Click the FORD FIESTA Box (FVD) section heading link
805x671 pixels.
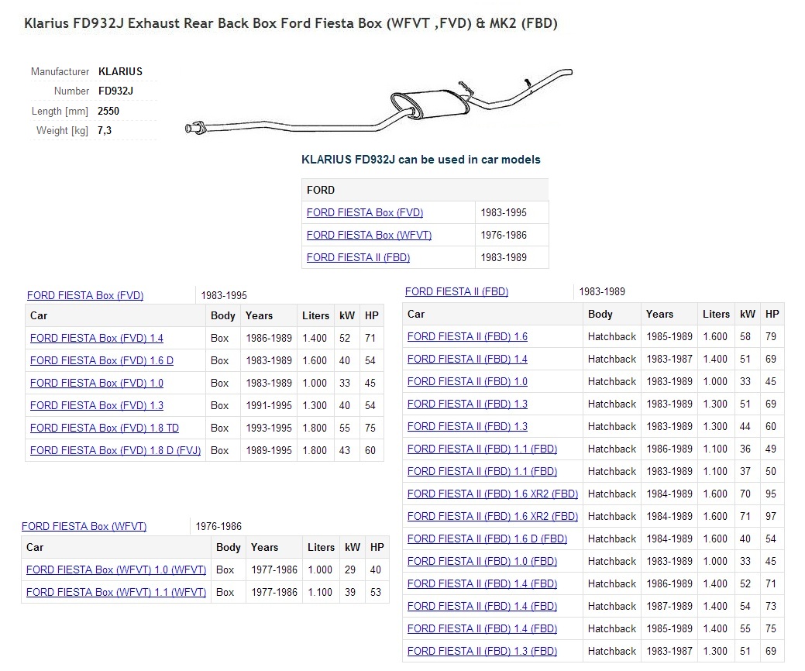[85, 296]
